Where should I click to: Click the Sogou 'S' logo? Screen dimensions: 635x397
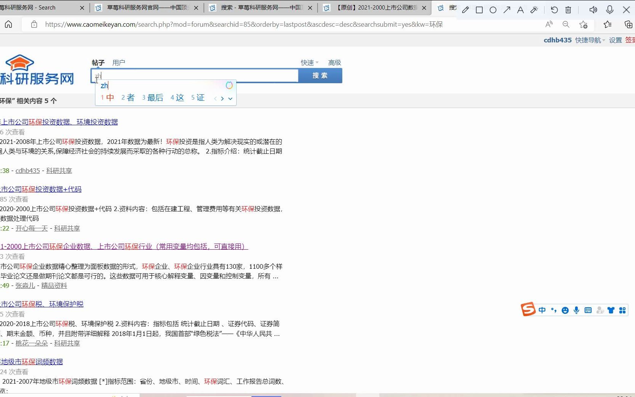point(528,309)
